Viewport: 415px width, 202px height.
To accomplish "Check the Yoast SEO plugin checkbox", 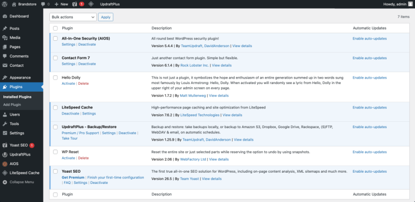I will pyautogui.click(x=56, y=171).
